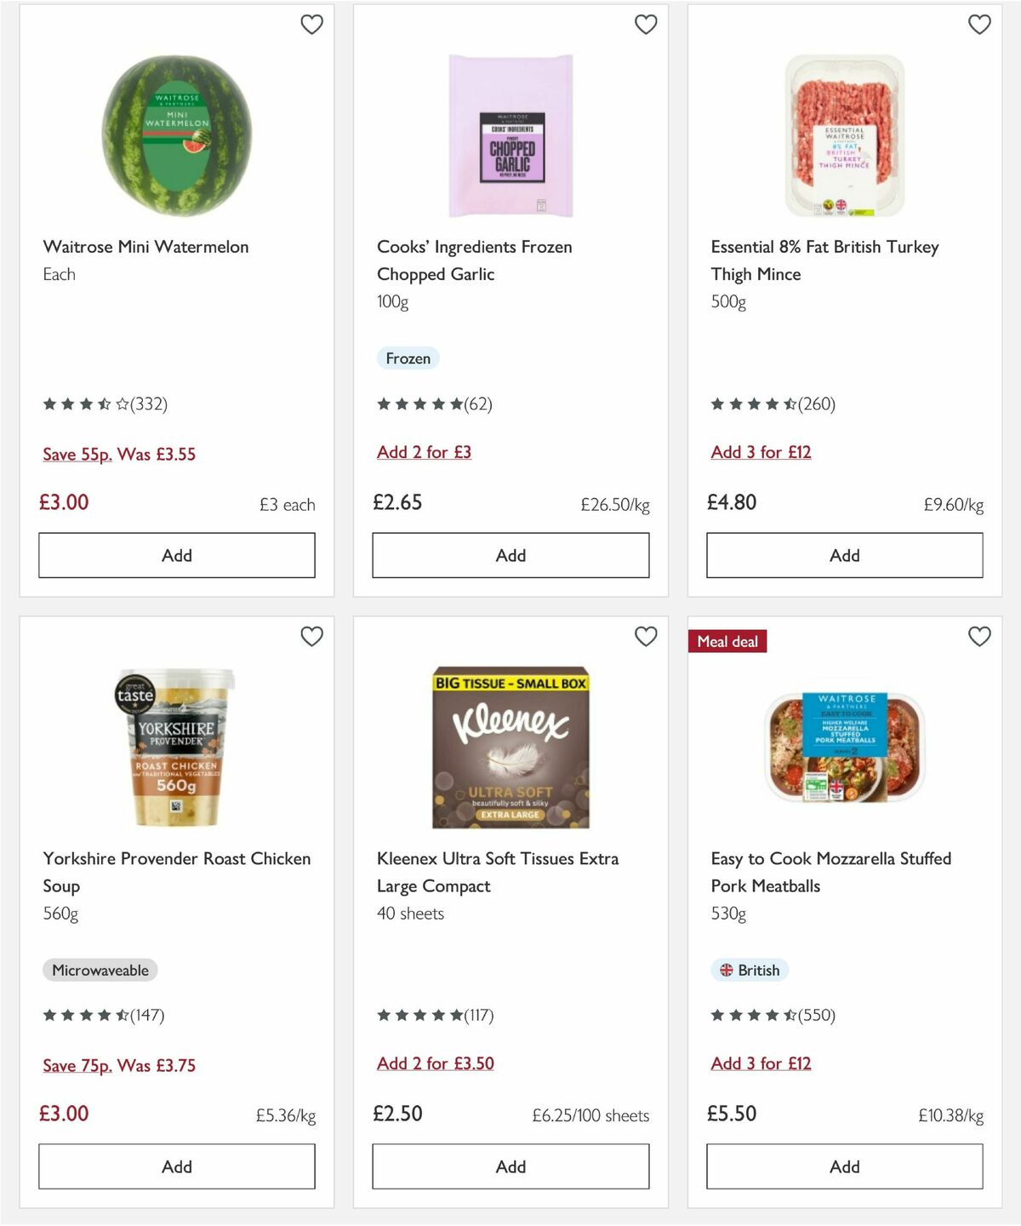Favourite the Waitrose Mini Watermelon
1021x1226 pixels.
tap(311, 25)
